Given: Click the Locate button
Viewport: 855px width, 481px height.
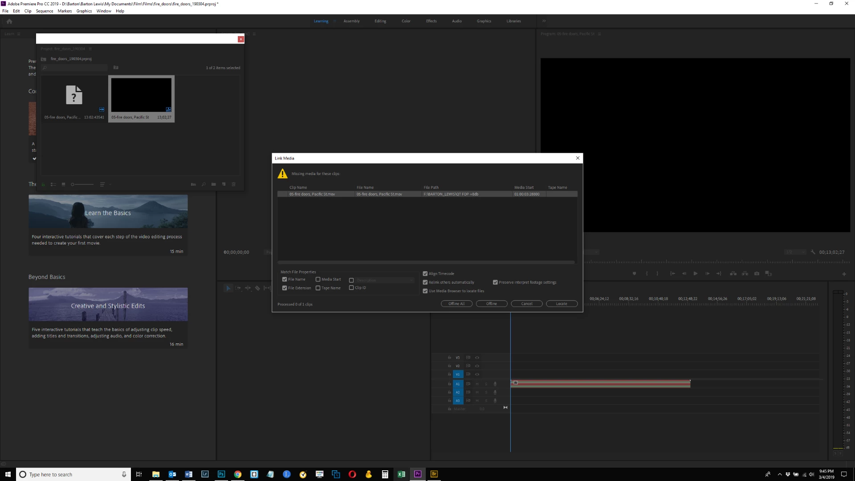Looking at the screenshot, I should (562, 304).
